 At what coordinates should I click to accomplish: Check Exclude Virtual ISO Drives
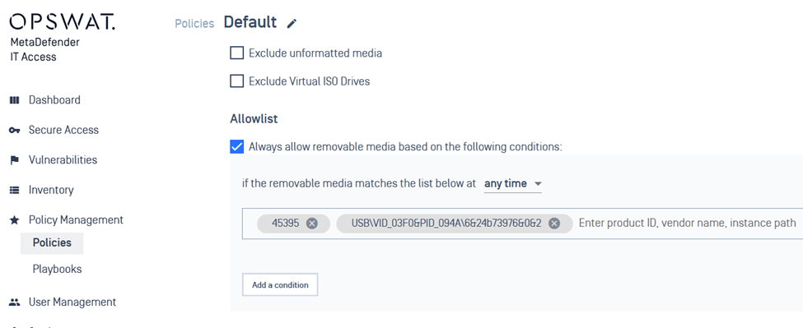236,81
